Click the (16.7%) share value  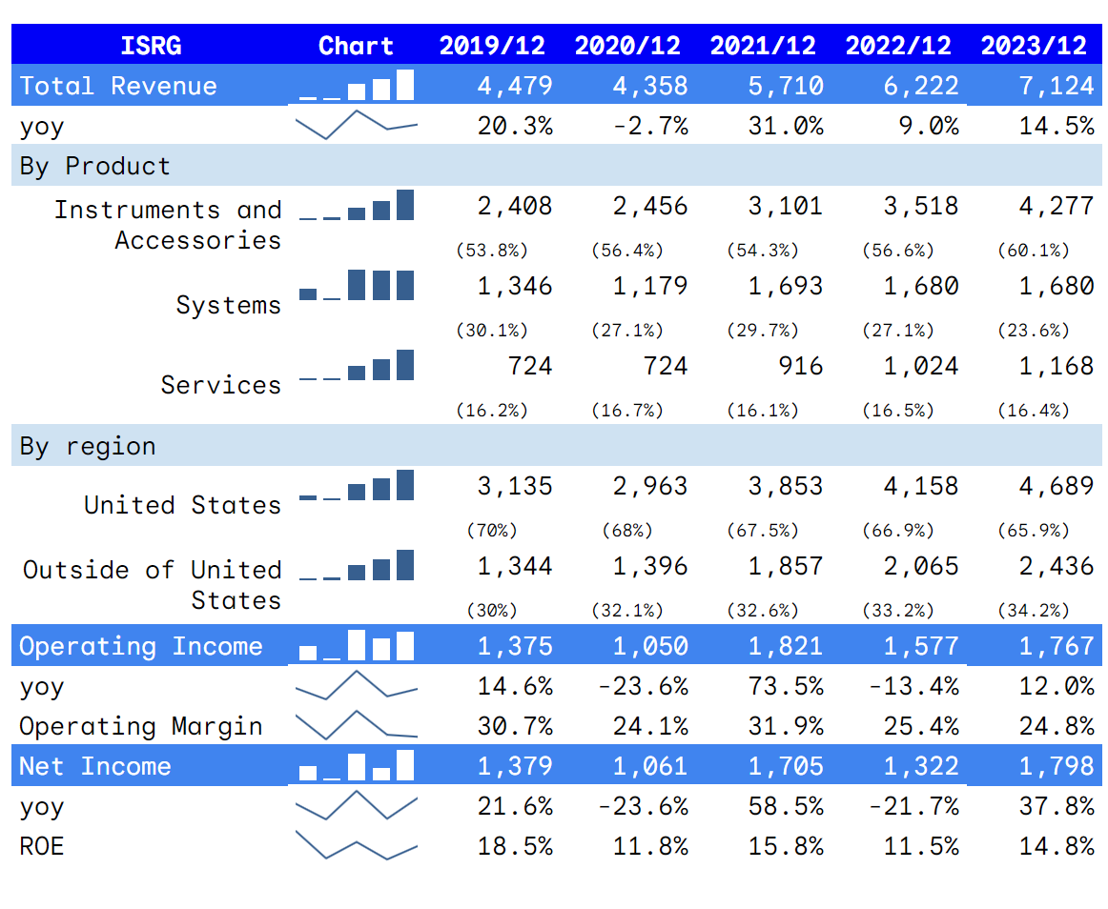coord(627,411)
